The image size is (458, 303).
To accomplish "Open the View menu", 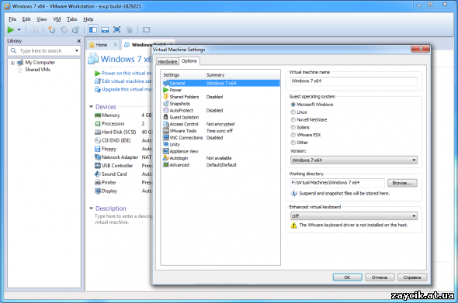I will coord(42,19).
